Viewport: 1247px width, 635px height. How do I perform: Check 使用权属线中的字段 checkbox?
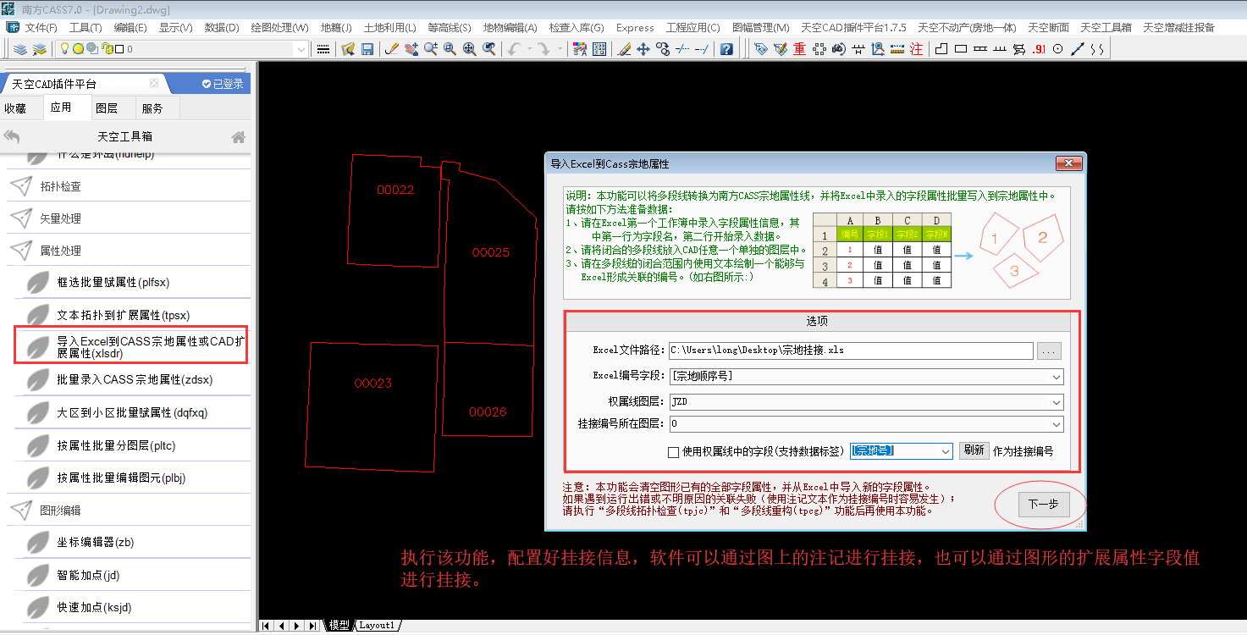674,452
